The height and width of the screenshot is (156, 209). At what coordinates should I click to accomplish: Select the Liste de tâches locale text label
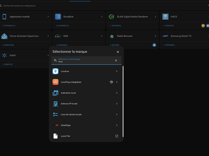(71, 115)
